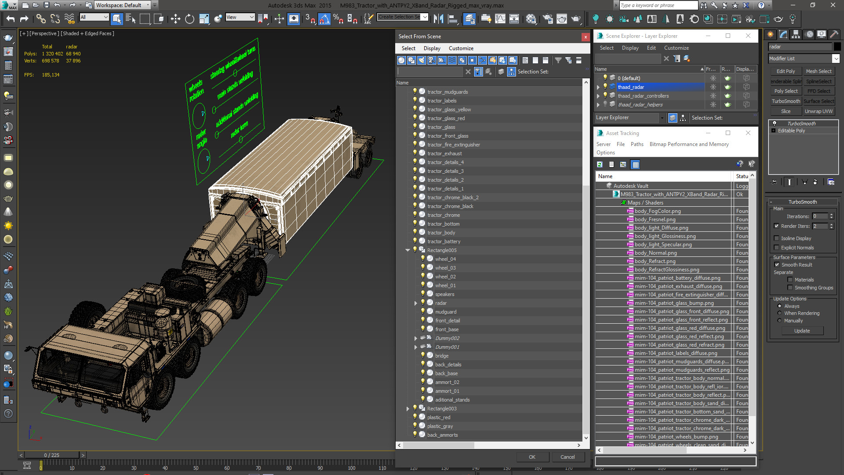Click the time slider 0 / 225 handle
Screen dimensions: 844x475
(x=52, y=455)
